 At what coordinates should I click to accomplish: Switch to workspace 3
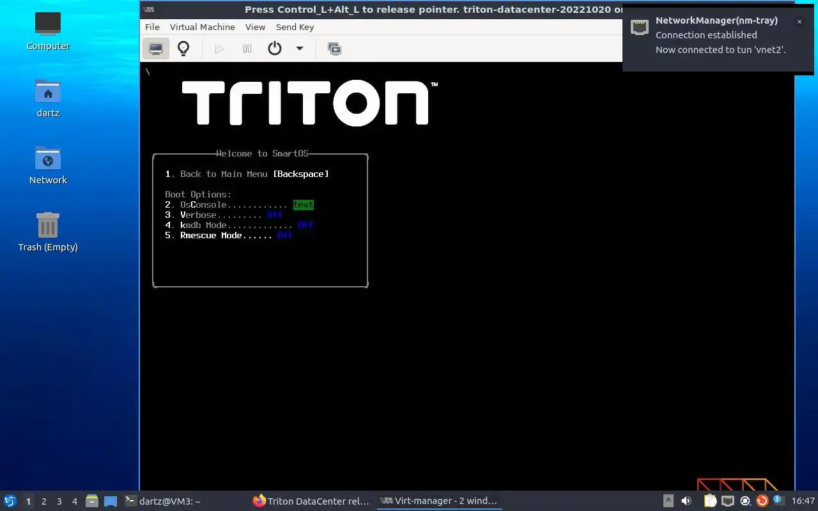click(59, 501)
